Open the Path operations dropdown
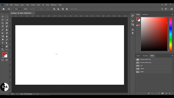 (x=54, y=9)
